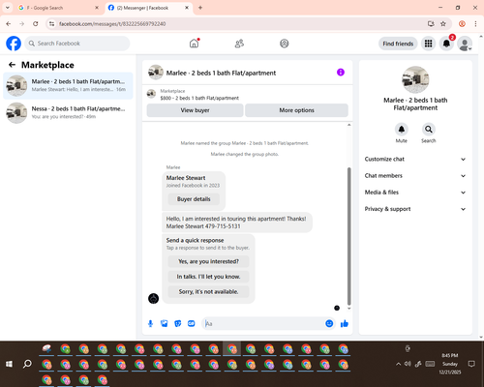The width and height of the screenshot is (484, 387).
Task: Click the Search magnifier in chat info panel
Action: (429, 130)
